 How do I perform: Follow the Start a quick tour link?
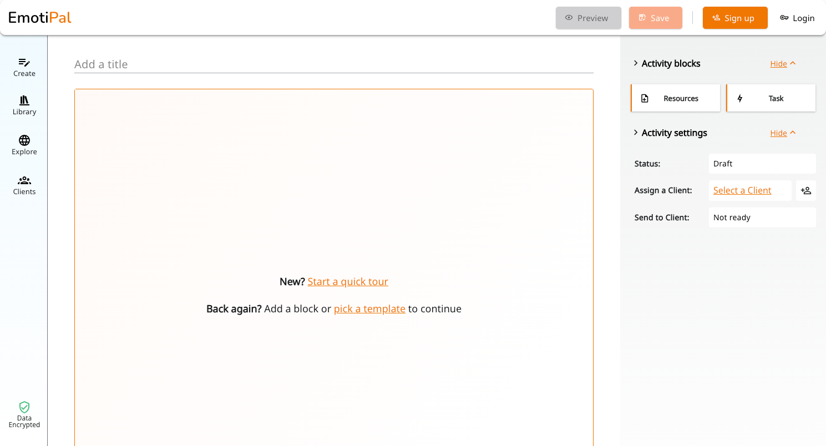(348, 281)
